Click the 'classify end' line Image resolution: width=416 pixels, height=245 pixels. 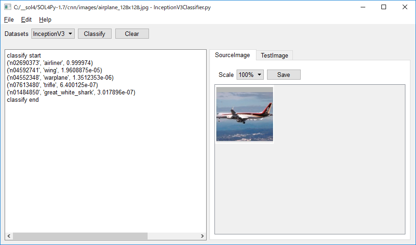point(23,100)
